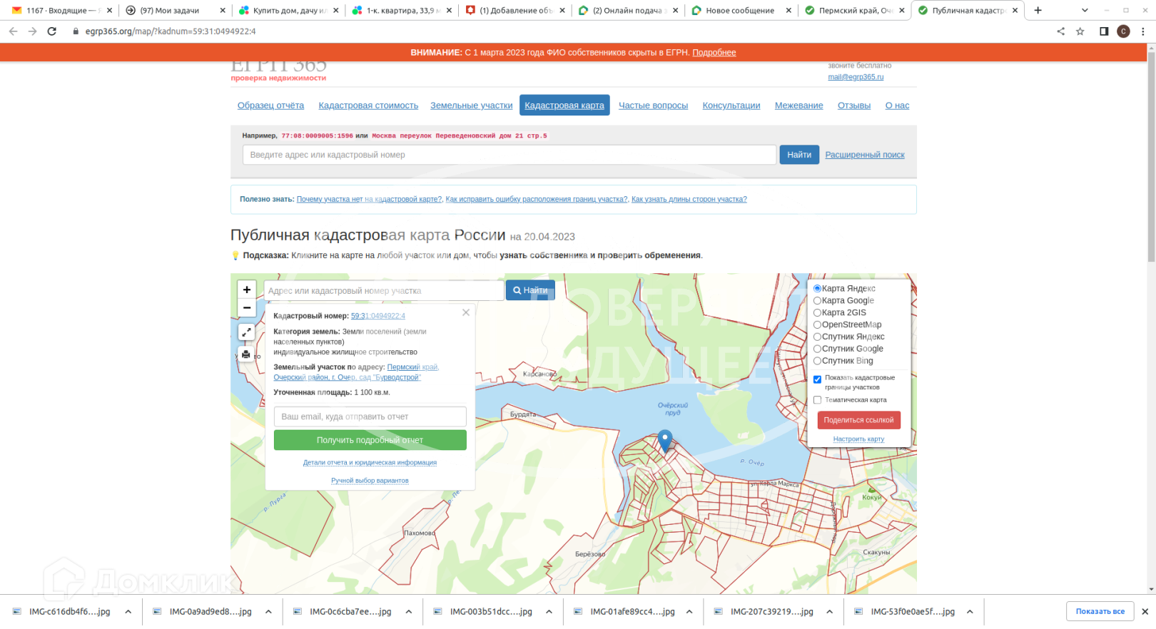Image resolution: width=1156 pixels, height=629 pixels.
Task: Open the 'Кадастровая стоимость' menu item
Action: click(x=368, y=106)
